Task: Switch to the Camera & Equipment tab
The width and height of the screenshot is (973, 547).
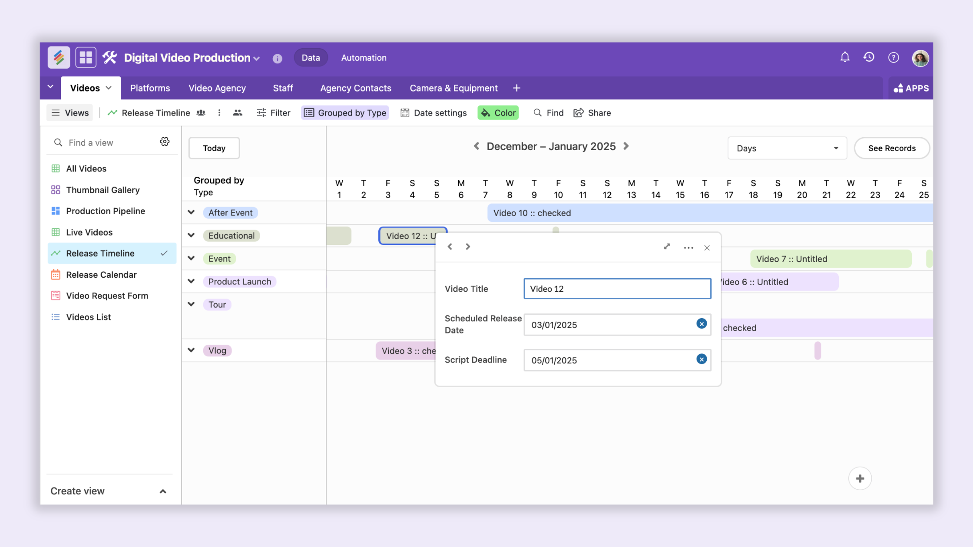Action: click(453, 88)
